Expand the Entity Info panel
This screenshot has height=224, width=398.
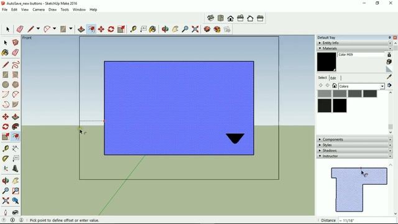(x=354, y=43)
